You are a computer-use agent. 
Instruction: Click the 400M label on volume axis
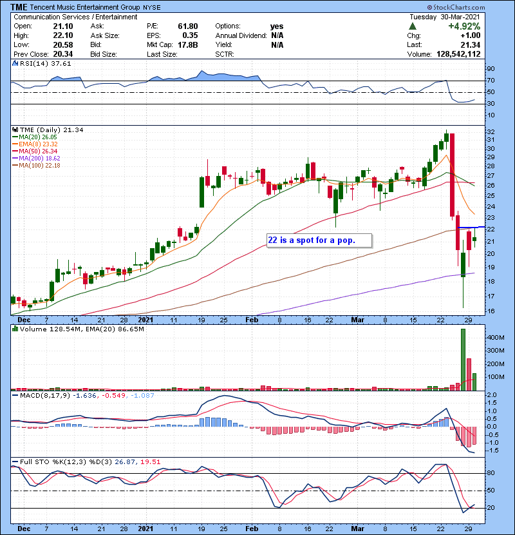pyautogui.click(x=496, y=338)
